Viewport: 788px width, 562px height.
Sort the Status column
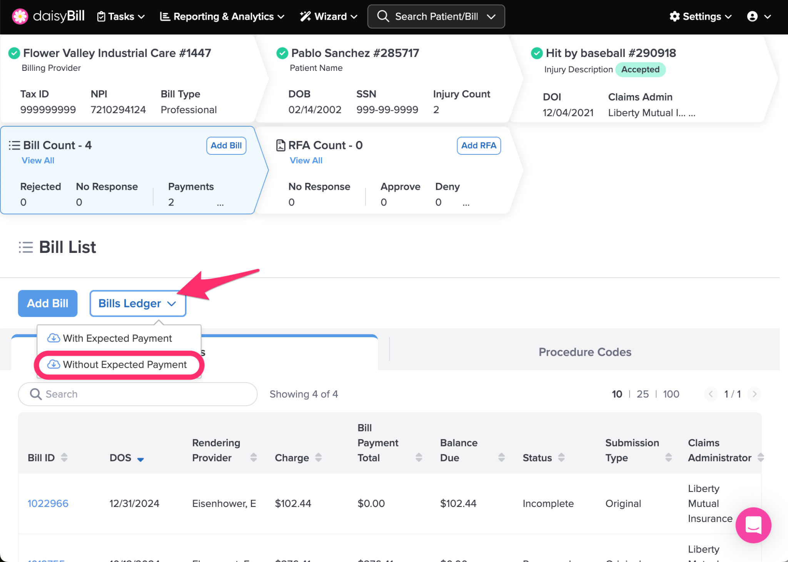(561, 457)
